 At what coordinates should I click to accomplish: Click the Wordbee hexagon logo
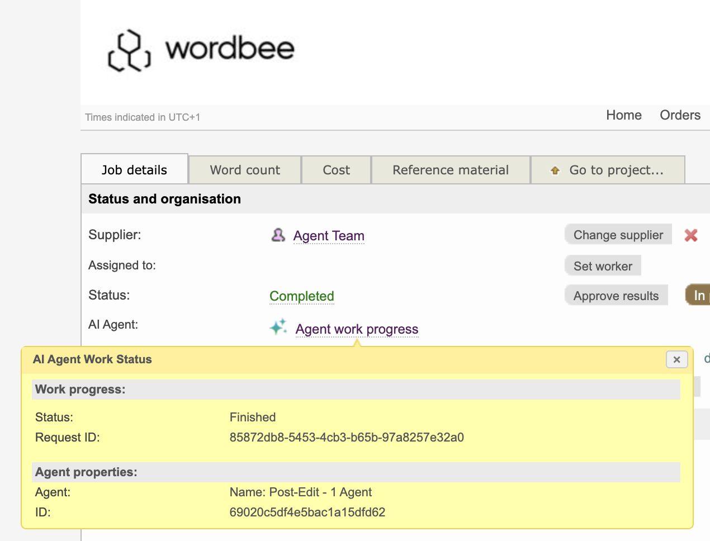[x=129, y=50]
